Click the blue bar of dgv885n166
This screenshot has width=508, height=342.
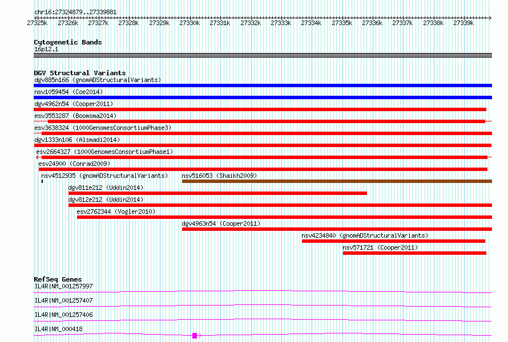[x=263, y=85]
